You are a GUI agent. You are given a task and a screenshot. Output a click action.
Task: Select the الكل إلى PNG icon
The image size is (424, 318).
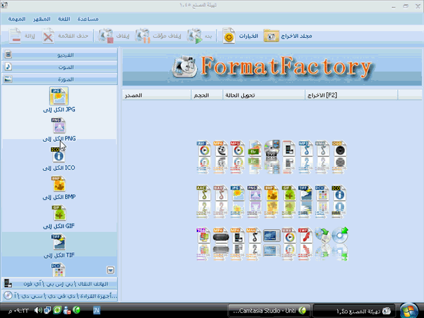pyautogui.click(x=59, y=125)
